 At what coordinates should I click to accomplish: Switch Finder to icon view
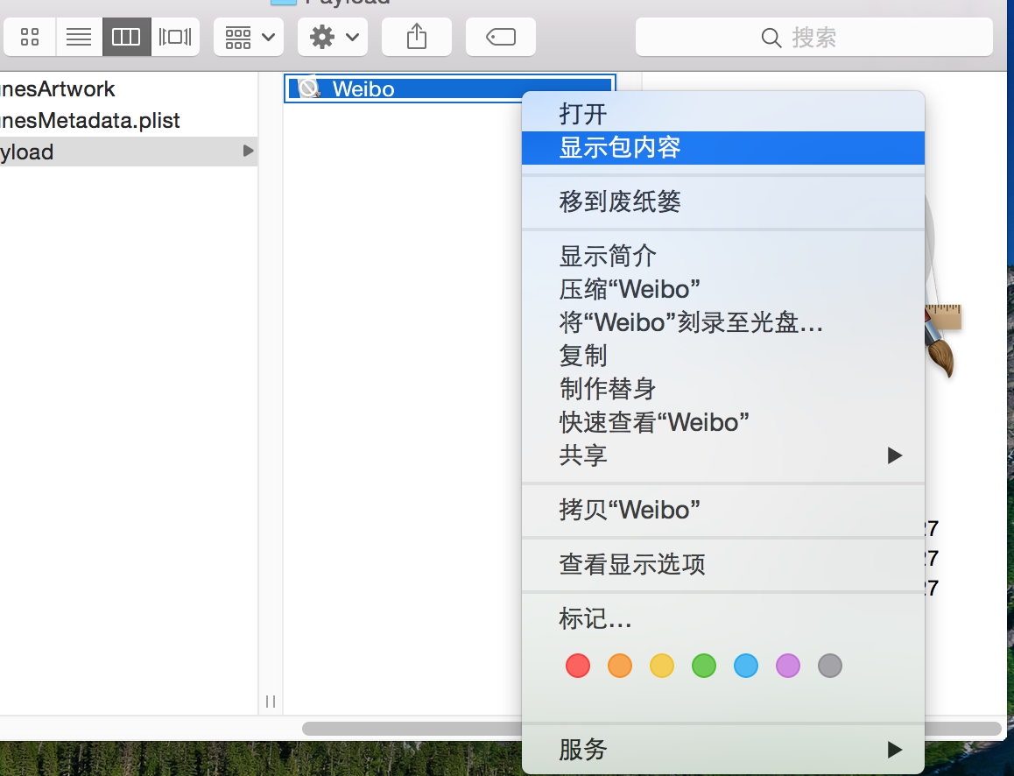pos(30,37)
